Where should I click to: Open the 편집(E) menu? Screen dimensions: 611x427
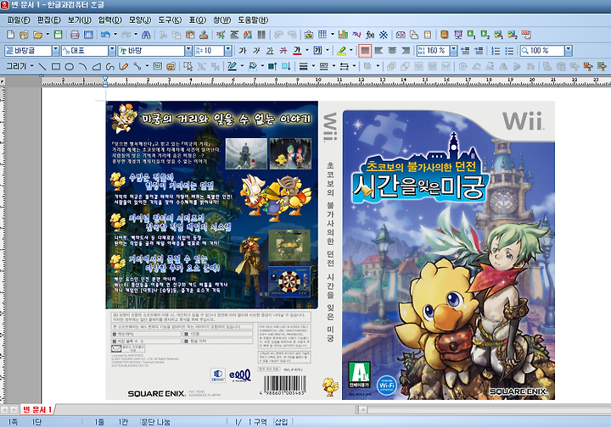click(48, 19)
